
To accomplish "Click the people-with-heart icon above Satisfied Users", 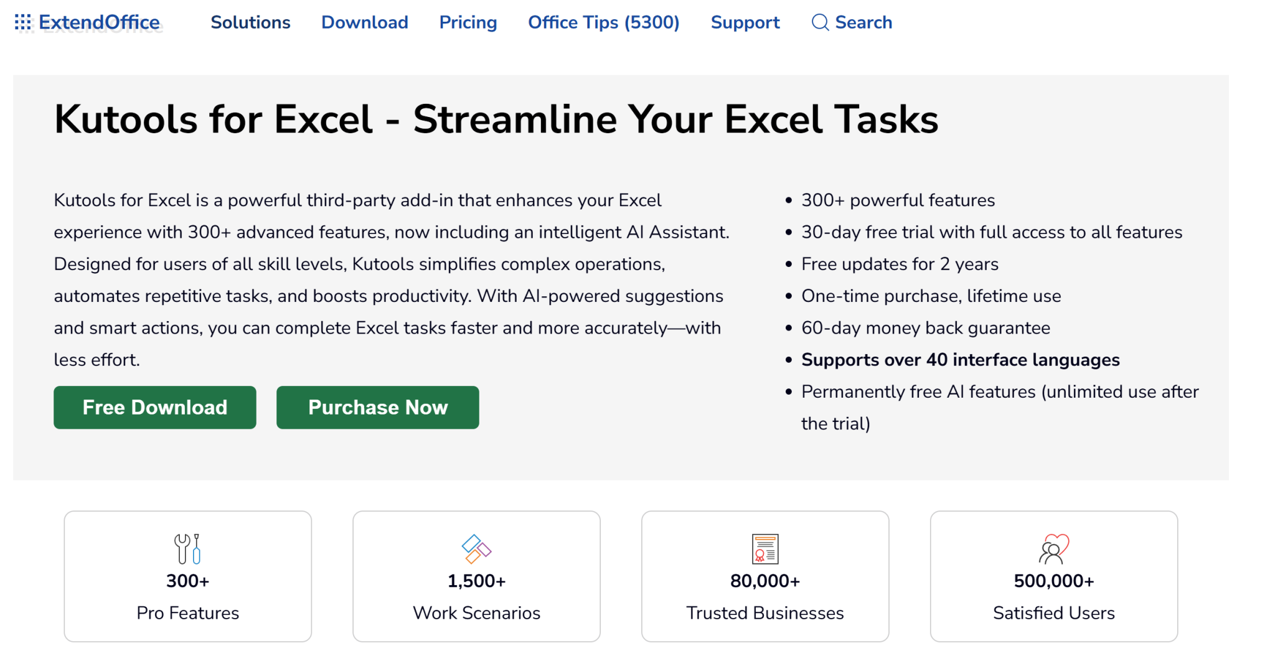I will coord(1053,548).
